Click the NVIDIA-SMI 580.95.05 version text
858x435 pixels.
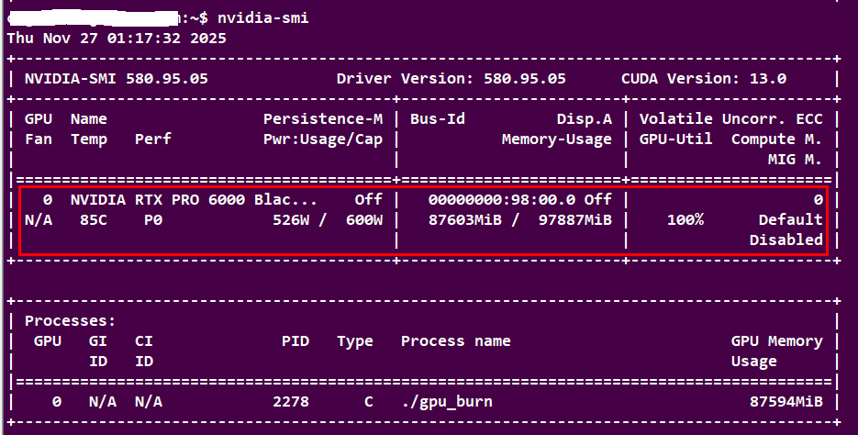[x=117, y=79]
